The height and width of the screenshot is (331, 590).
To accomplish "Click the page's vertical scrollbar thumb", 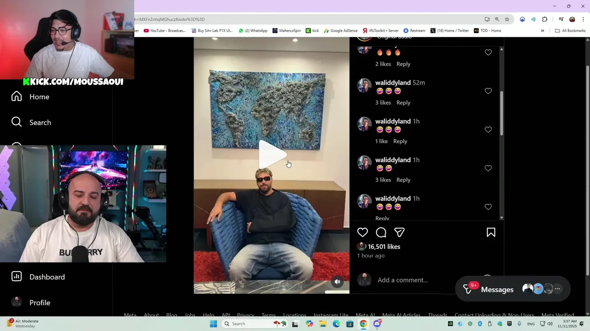I will point(587,170).
